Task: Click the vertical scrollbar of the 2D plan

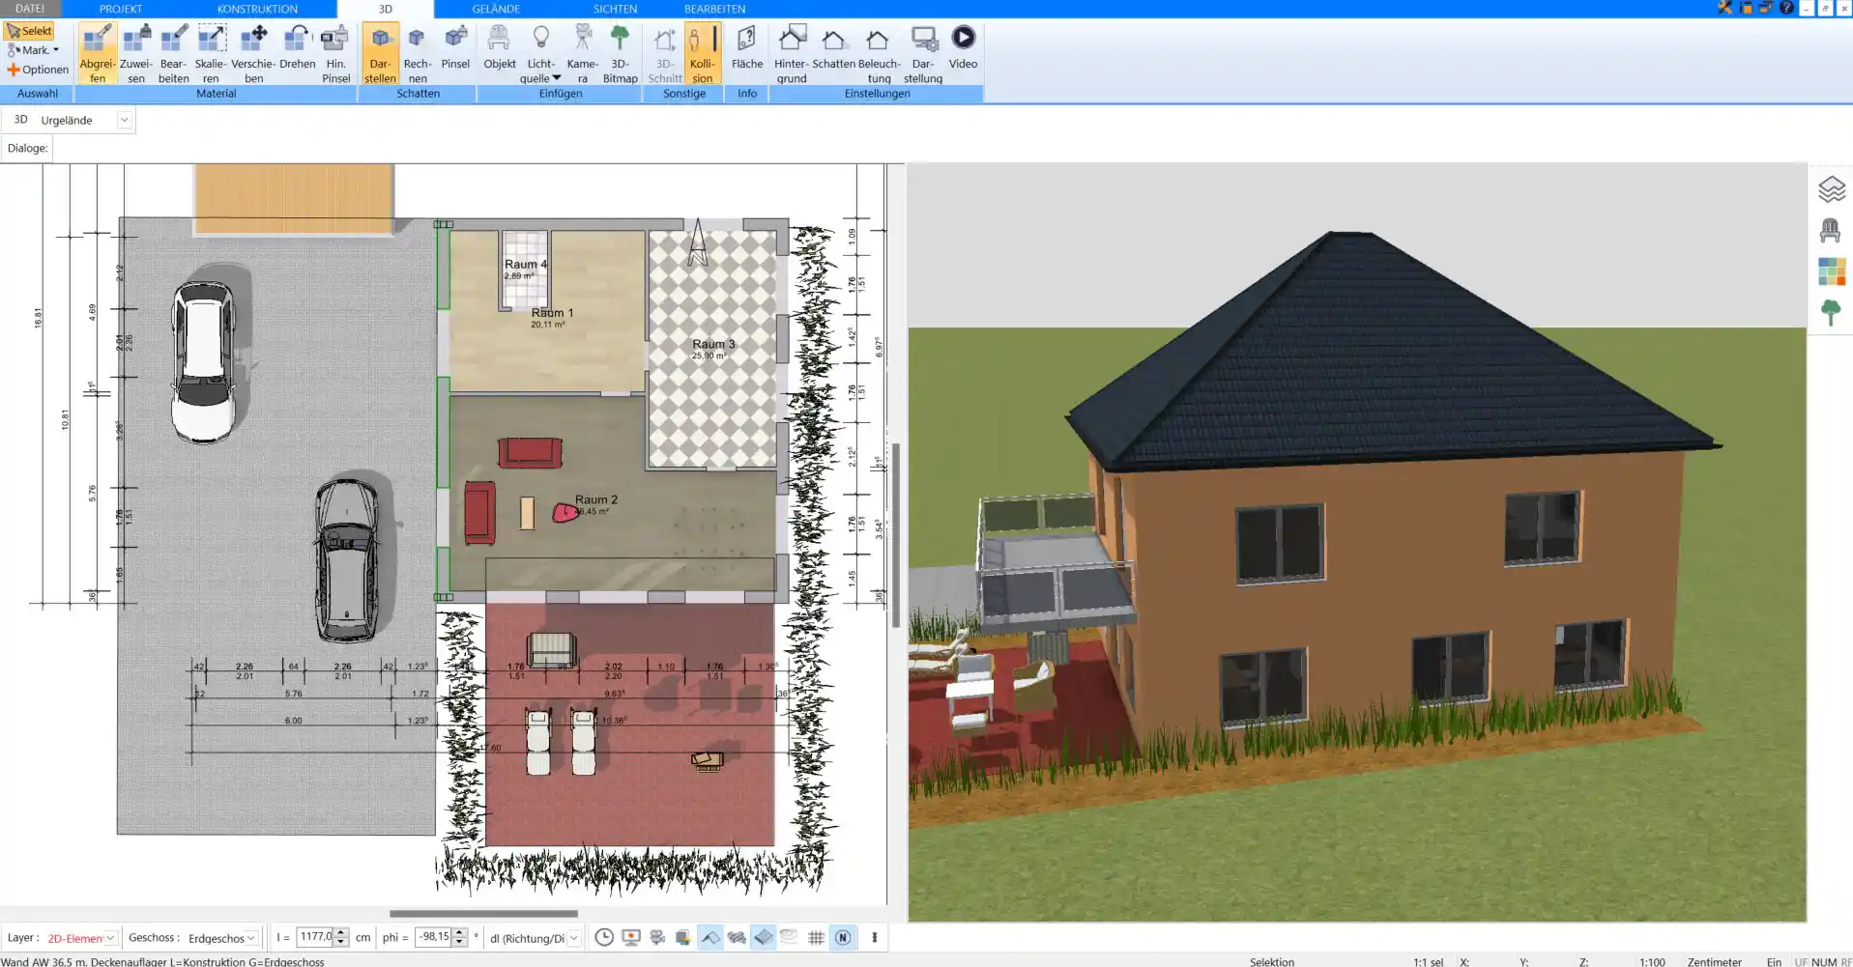Action: pos(896,536)
